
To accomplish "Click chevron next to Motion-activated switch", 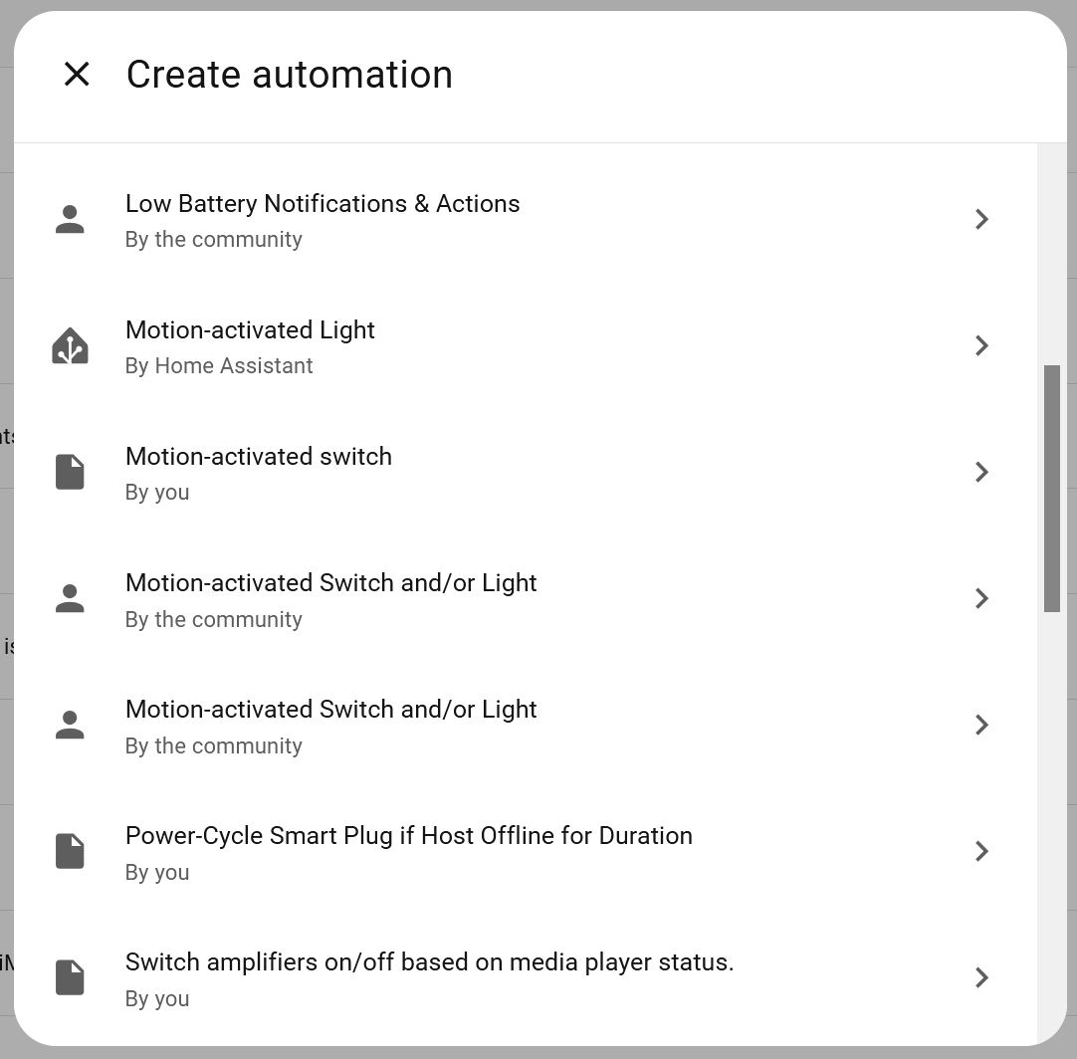I will tap(981, 472).
